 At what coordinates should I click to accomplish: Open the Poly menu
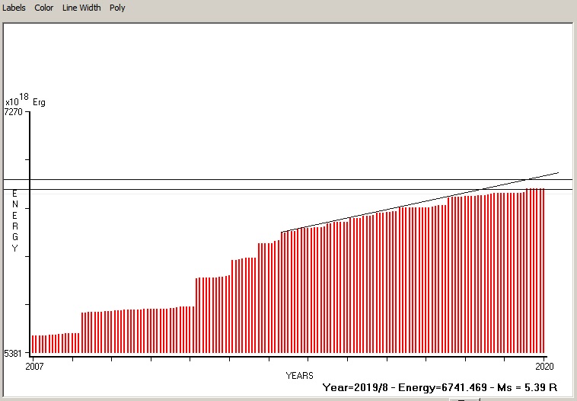point(117,8)
